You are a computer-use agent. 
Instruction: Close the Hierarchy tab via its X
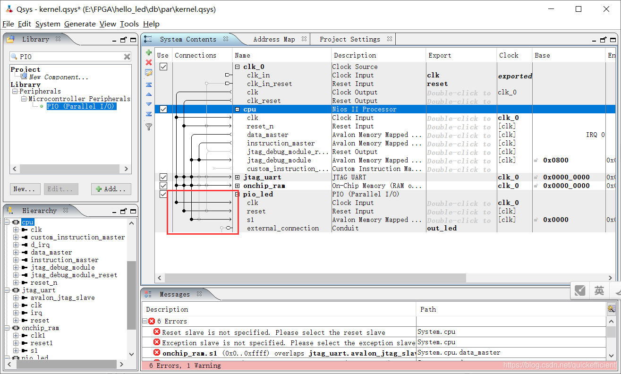coord(66,210)
